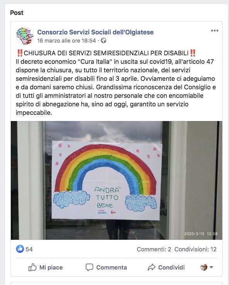This screenshot has height=285, width=229.
Task: Click the share arrow icon
Action: (x=151, y=267)
